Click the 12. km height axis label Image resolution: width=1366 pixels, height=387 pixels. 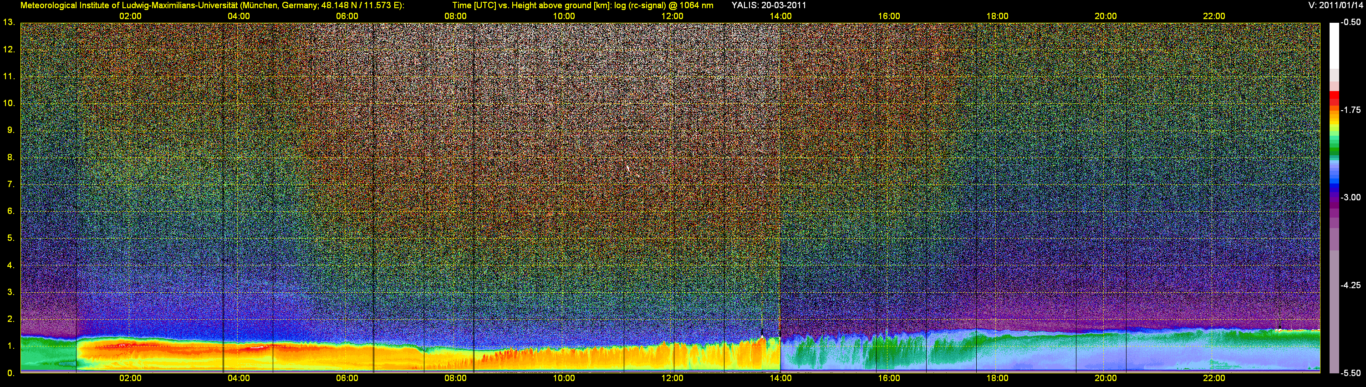(x=9, y=50)
